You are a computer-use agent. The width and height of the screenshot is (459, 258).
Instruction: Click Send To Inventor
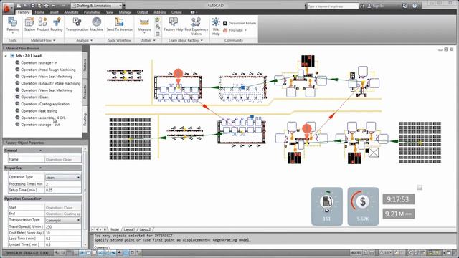point(120,24)
